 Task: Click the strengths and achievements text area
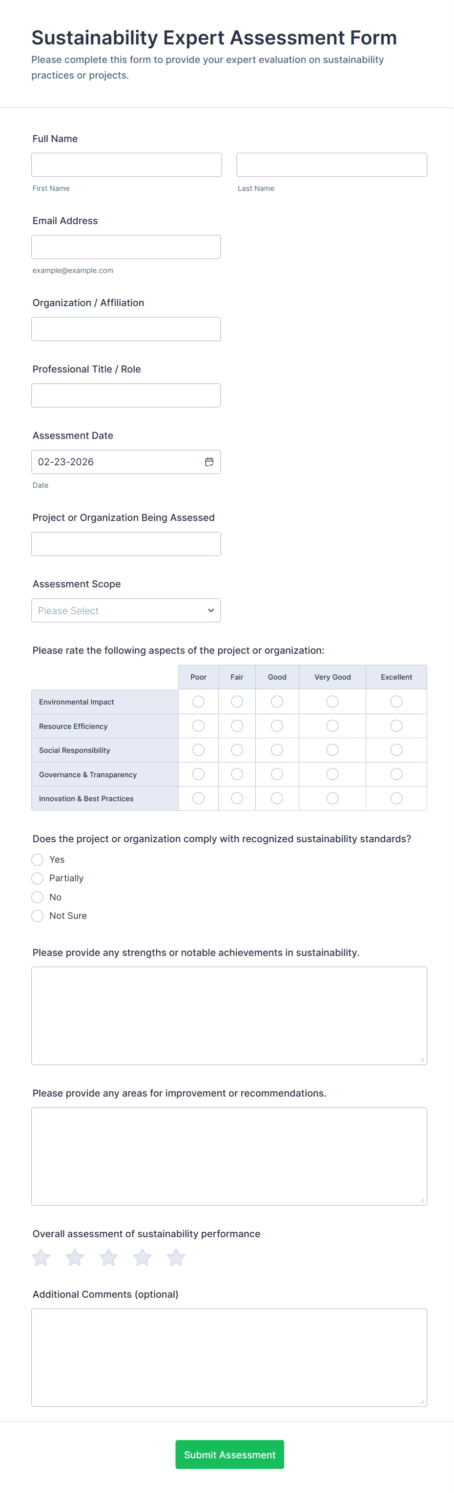229,1016
